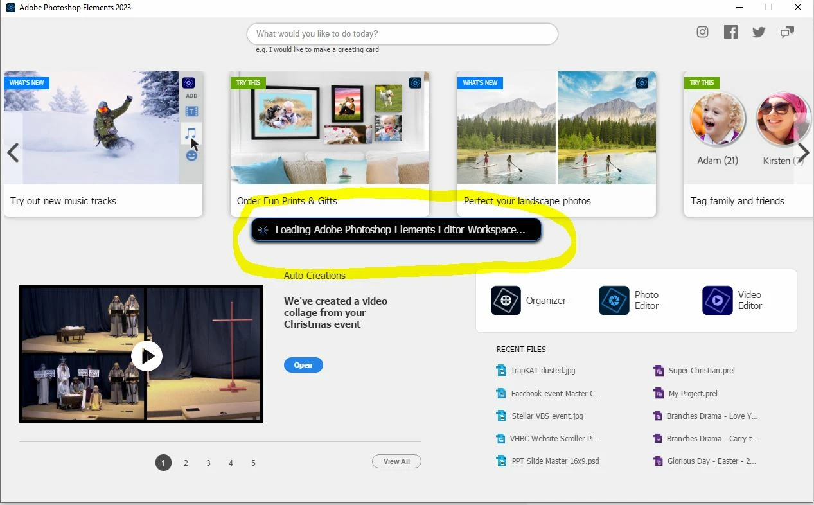
Task: Click the VHBC Website Scroller file icon
Action: point(501,438)
